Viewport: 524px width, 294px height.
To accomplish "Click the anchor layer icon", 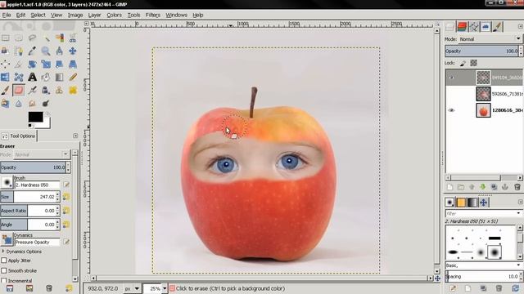I will [505, 187].
